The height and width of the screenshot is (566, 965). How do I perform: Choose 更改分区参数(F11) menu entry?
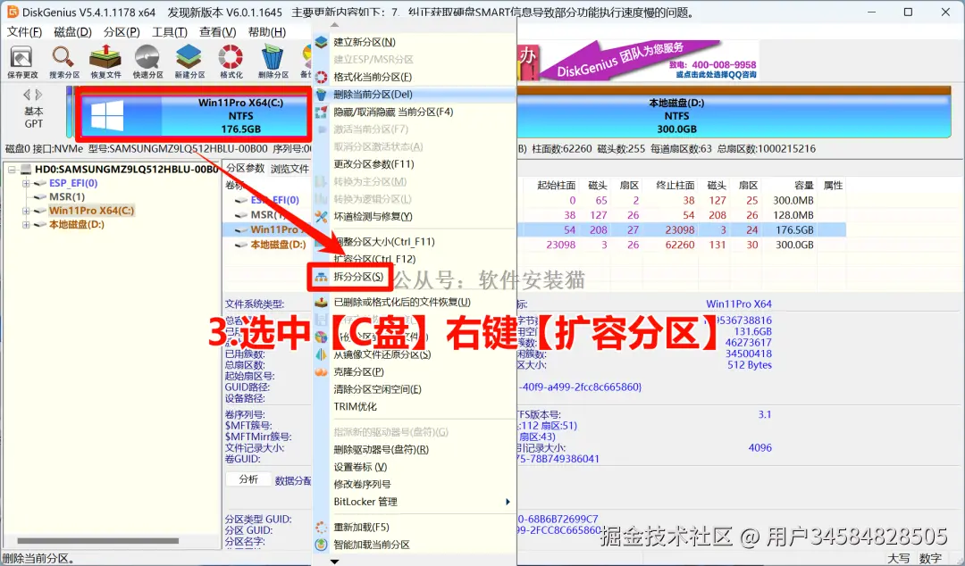tap(373, 164)
